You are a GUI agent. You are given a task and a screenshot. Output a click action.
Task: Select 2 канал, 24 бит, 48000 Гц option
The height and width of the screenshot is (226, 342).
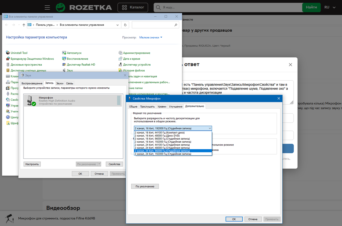click(173, 148)
